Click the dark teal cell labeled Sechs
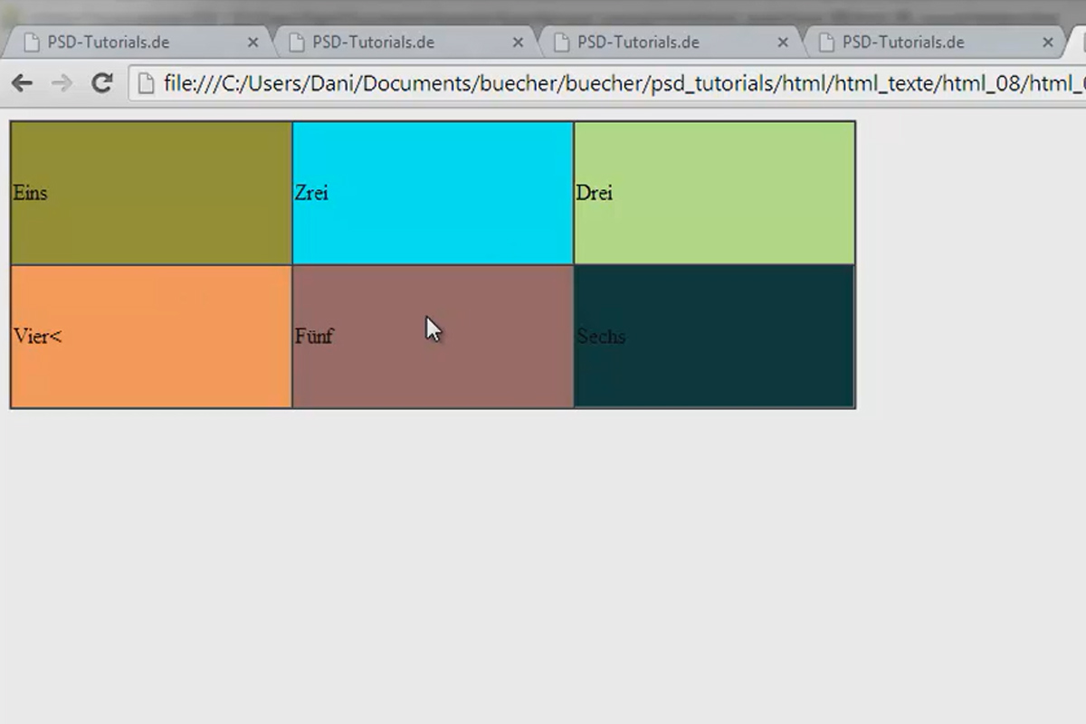 [x=714, y=335]
